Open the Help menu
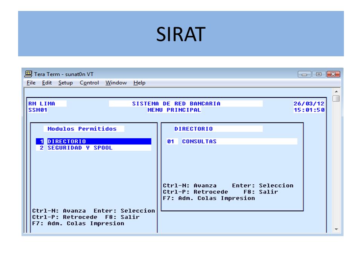Viewport: 362px width, 272px height. click(x=140, y=83)
